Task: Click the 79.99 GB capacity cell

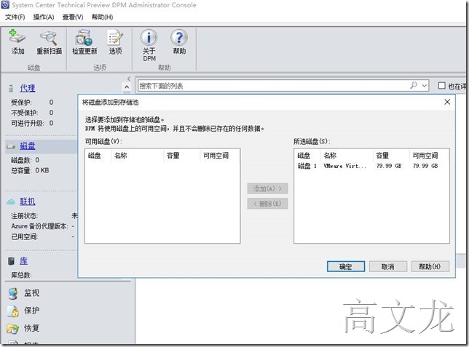Action: [389, 166]
